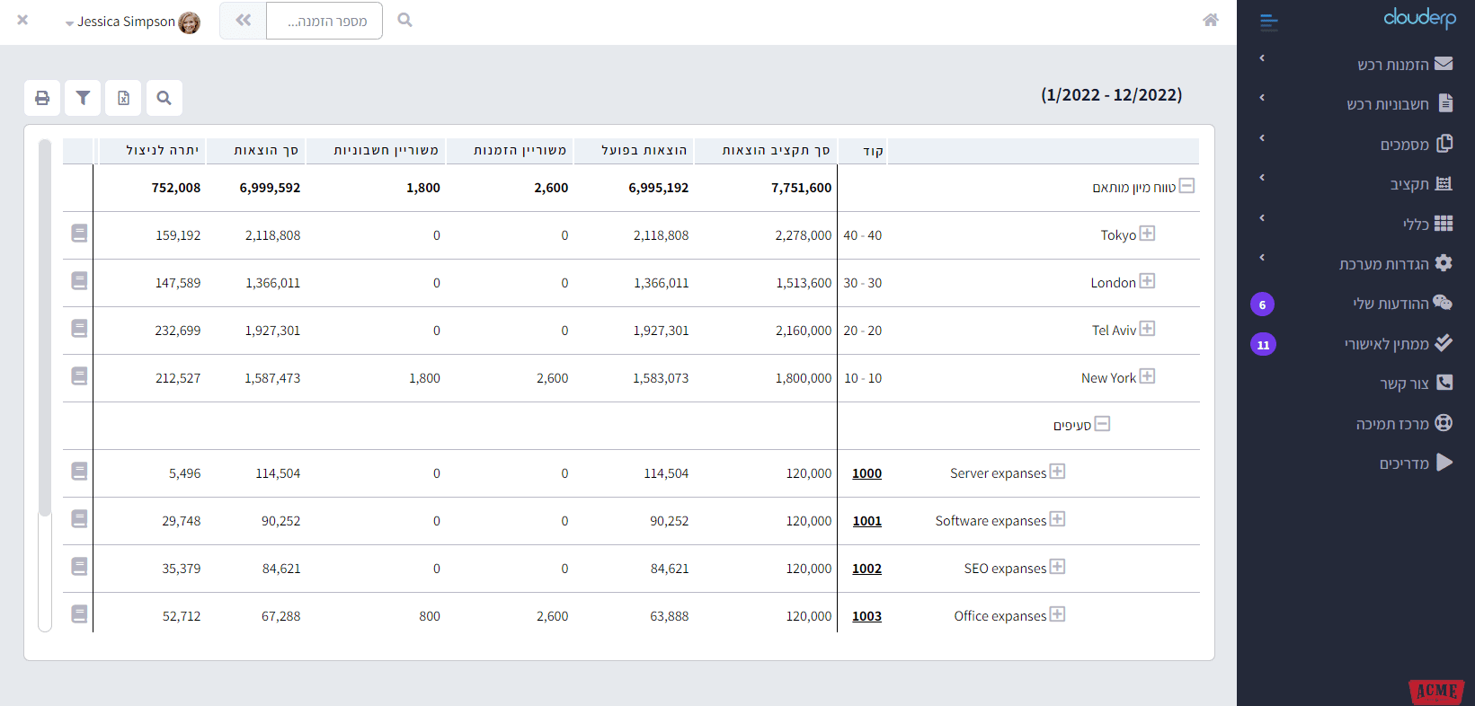Expand the New York row
The image size is (1475, 706).
click(1147, 376)
